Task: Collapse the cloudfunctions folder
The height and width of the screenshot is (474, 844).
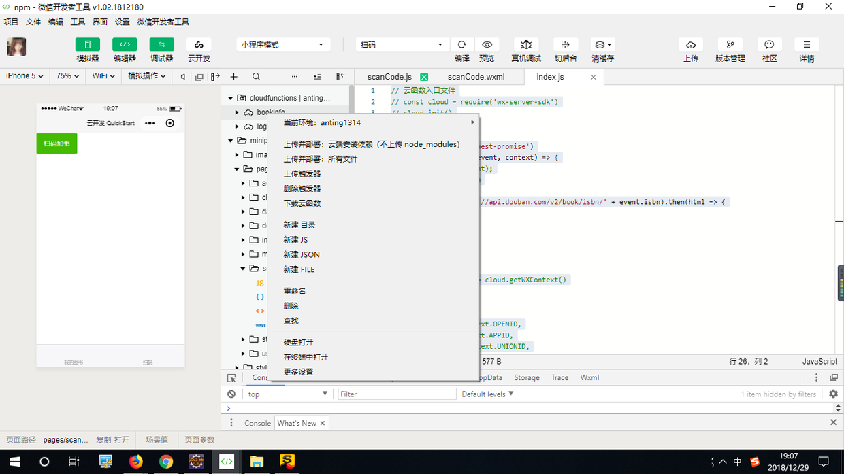Action: (x=231, y=98)
